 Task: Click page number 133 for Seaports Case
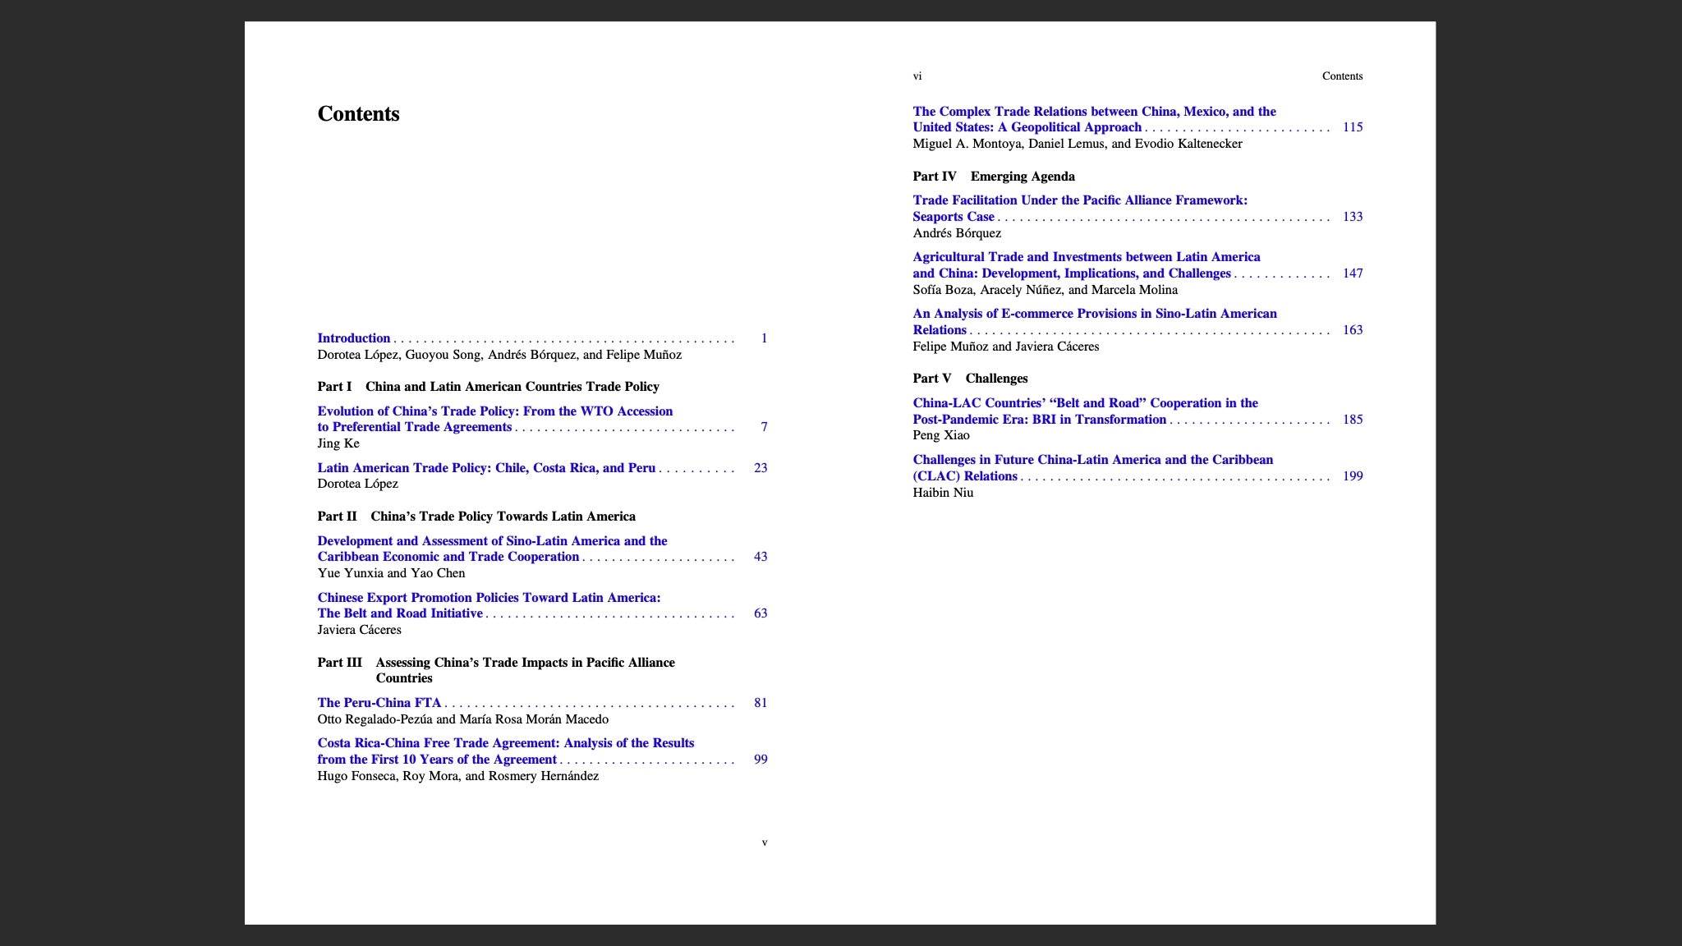(x=1351, y=216)
